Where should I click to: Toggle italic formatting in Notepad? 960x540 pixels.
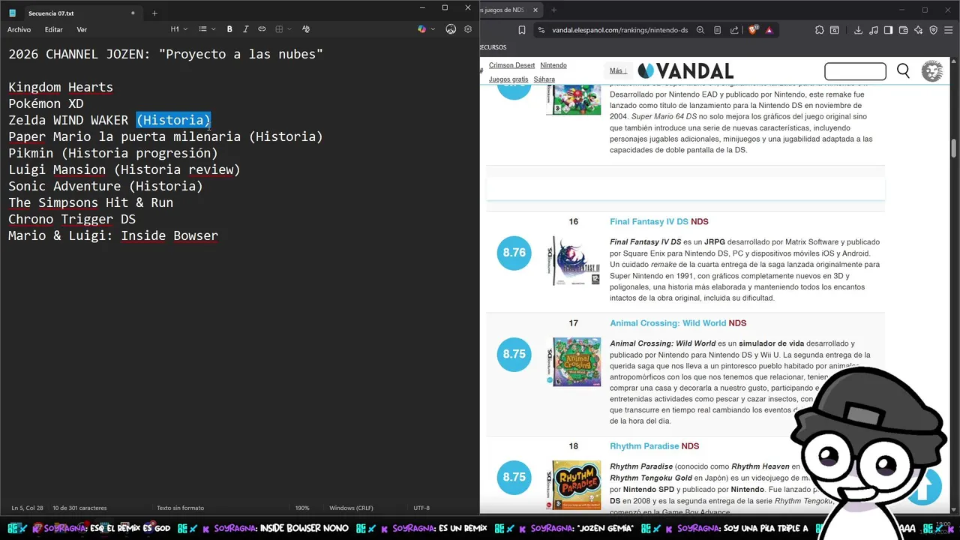[x=245, y=29]
